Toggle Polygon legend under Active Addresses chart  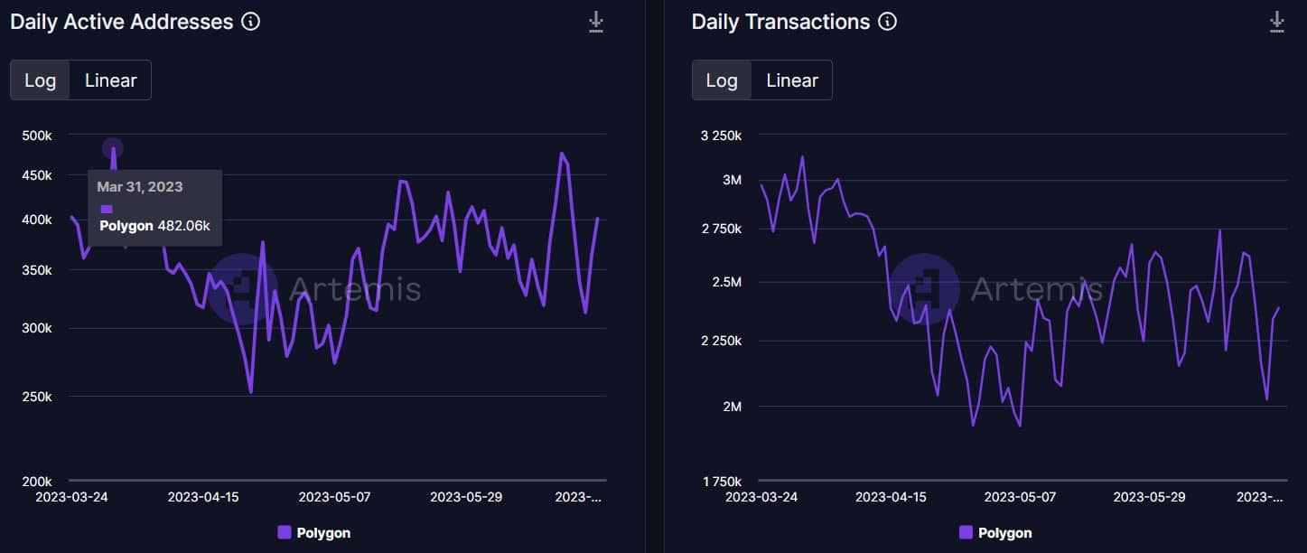314,533
